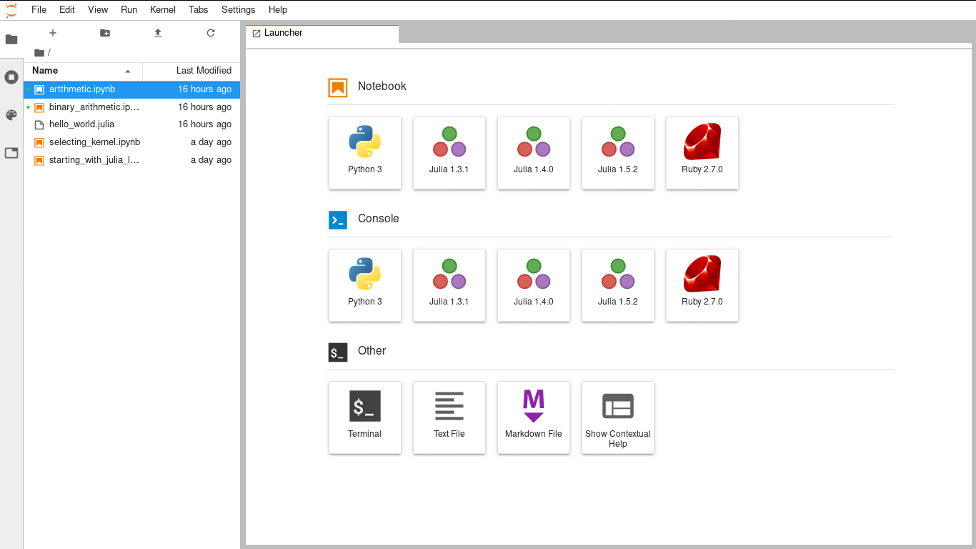Open a Ruby 2.7.0 console
The height and width of the screenshot is (549, 976).
point(702,285)
